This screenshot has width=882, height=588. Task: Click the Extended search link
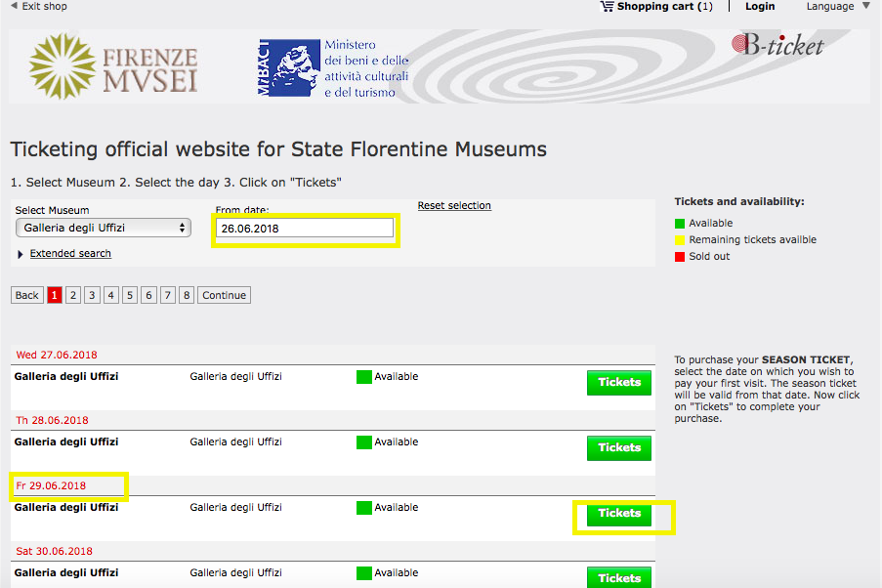tap(70, 253)
